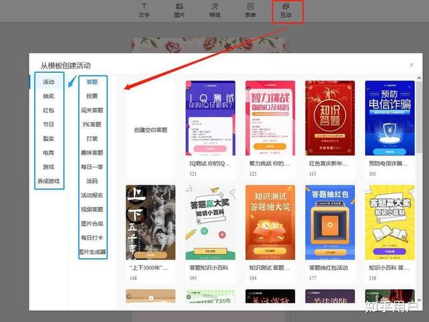Choose the 投票 subcategory
Image resolution: width=429 pixels, height=322 pixels.
pos(92,96)
